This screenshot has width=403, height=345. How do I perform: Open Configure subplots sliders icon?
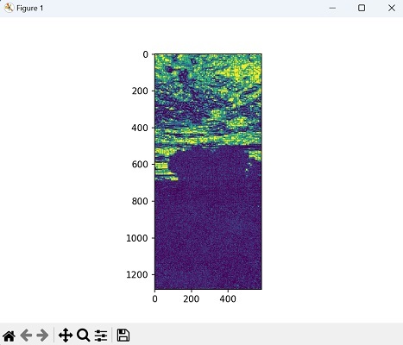click(101, 336)
